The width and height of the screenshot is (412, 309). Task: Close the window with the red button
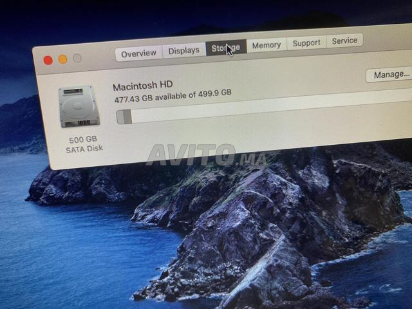(48, 60)
